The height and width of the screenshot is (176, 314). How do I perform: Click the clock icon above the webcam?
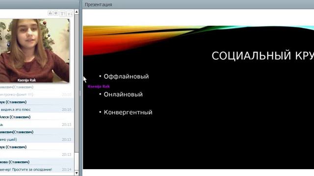[56, 13]
